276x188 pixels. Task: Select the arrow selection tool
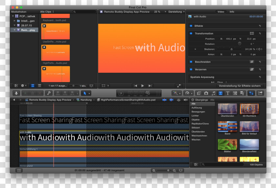(85, 93)
